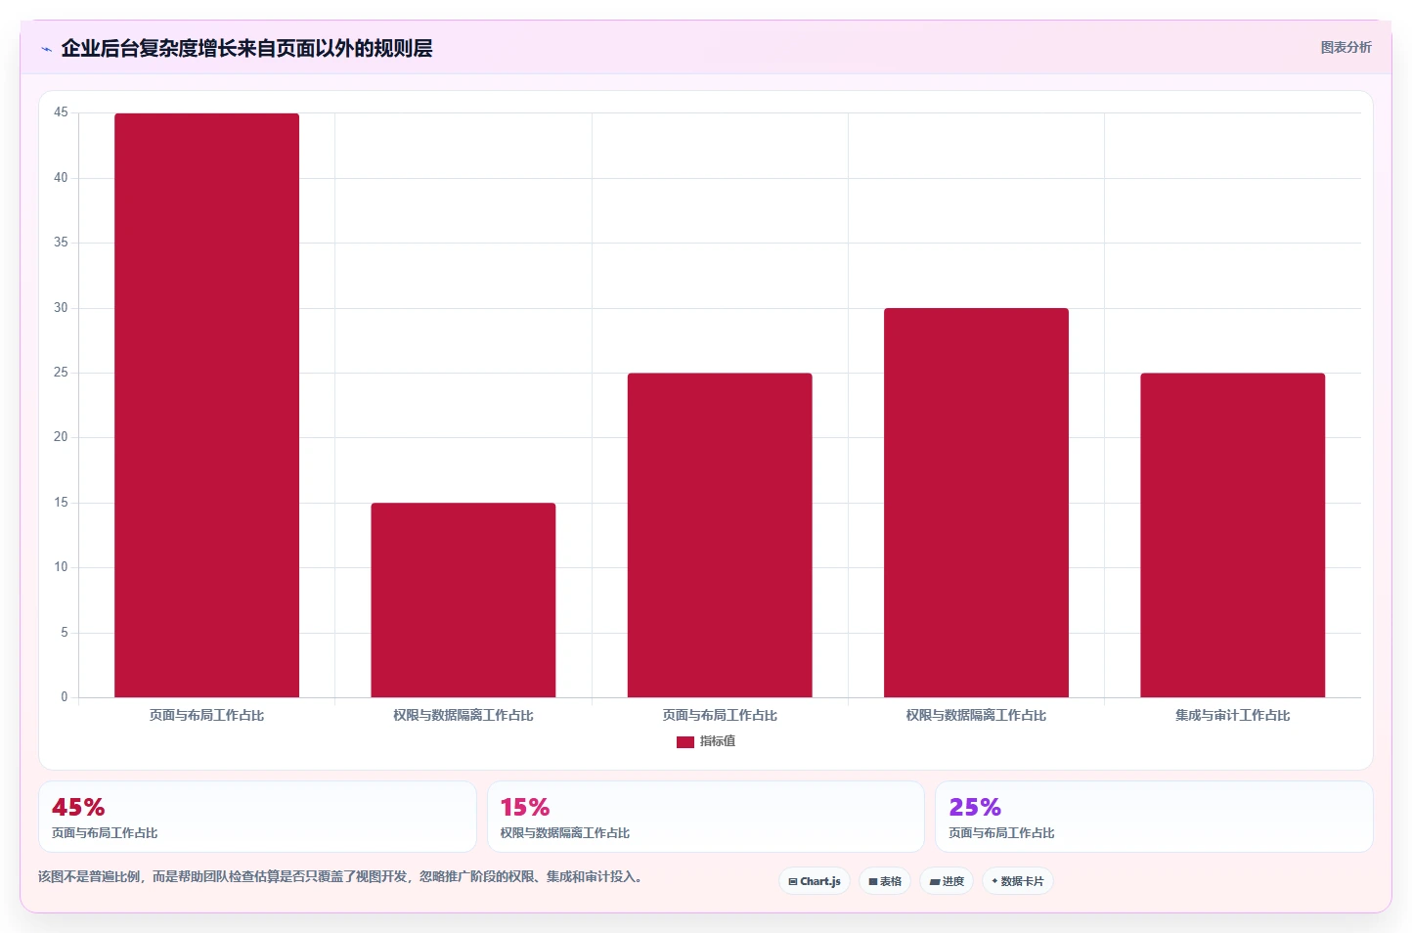Select the 表格 tag
The image size is (1412, 933).
click(885, 881)
